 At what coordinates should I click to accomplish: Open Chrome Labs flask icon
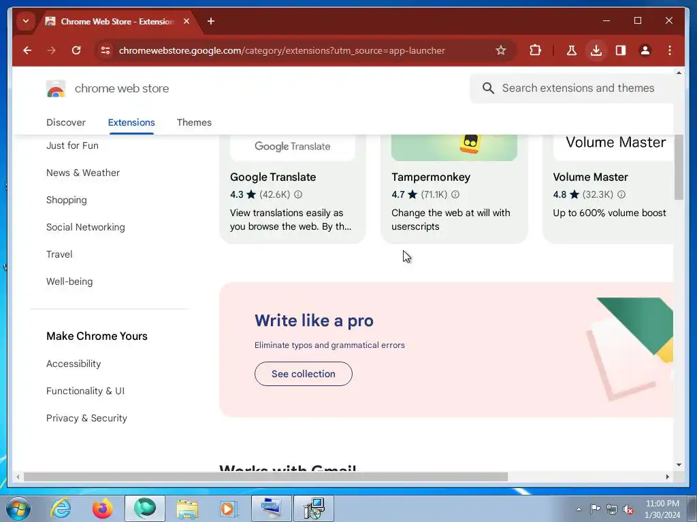point(572,50)
